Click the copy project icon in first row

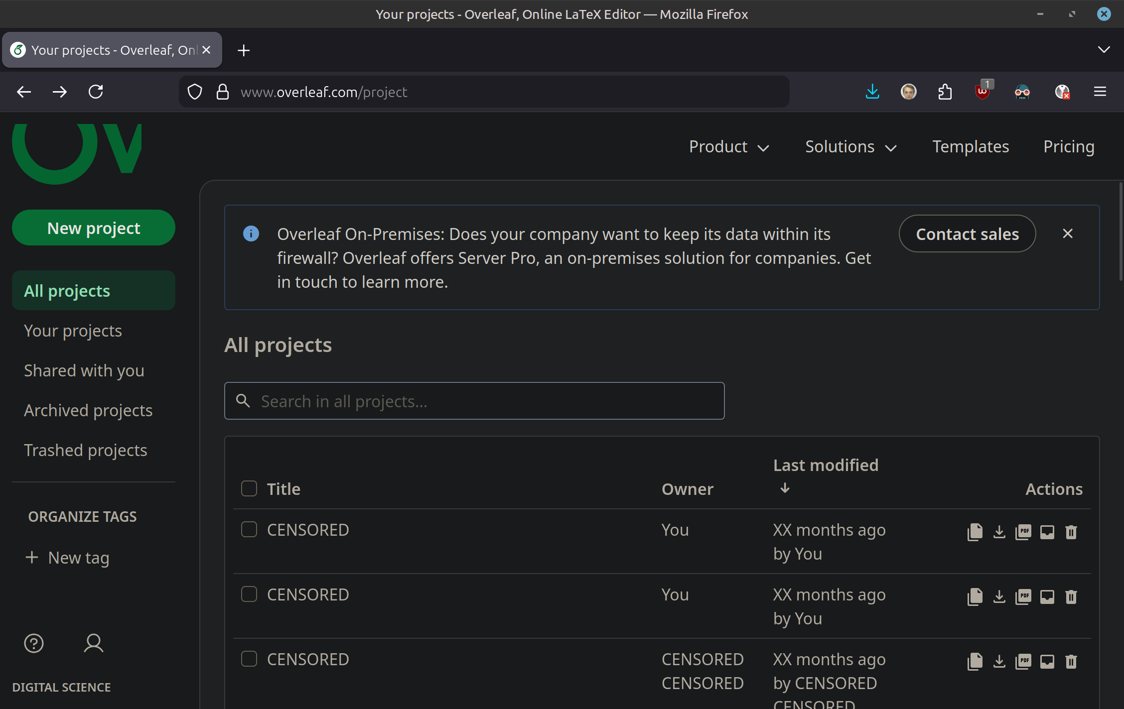tap(975, 532)
